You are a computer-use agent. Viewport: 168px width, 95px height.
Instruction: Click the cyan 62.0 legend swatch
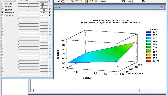point(149,41)
